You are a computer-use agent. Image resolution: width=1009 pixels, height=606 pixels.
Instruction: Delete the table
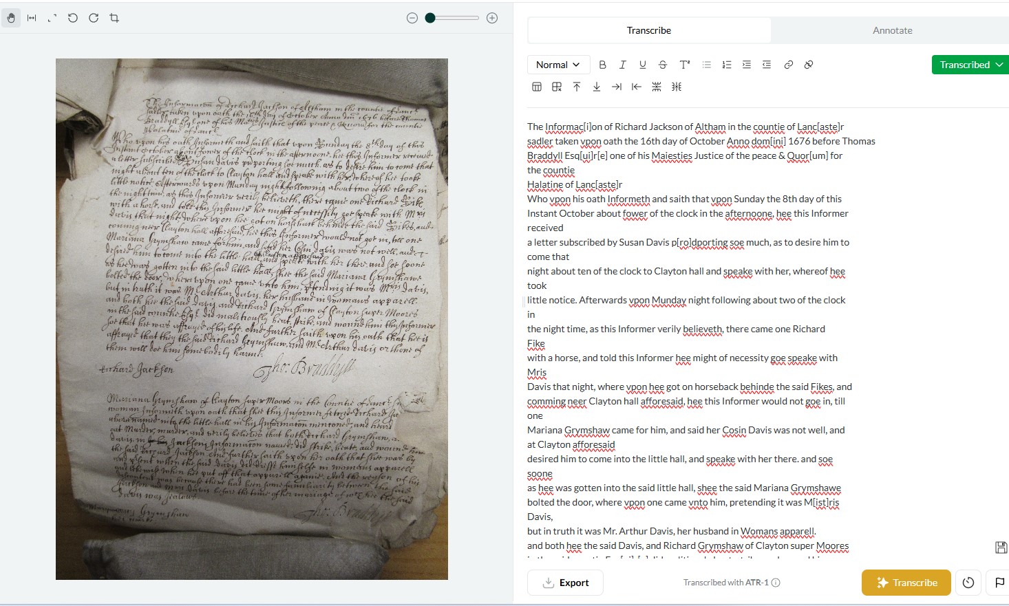click(x=557, y=87)
